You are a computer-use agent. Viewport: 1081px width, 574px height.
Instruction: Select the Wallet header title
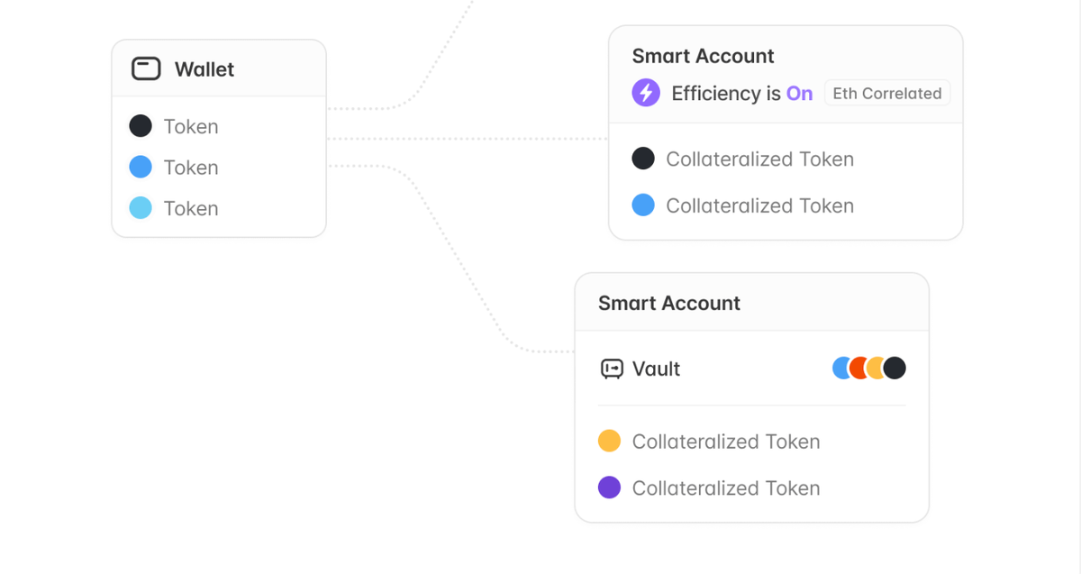click(204, 69)
